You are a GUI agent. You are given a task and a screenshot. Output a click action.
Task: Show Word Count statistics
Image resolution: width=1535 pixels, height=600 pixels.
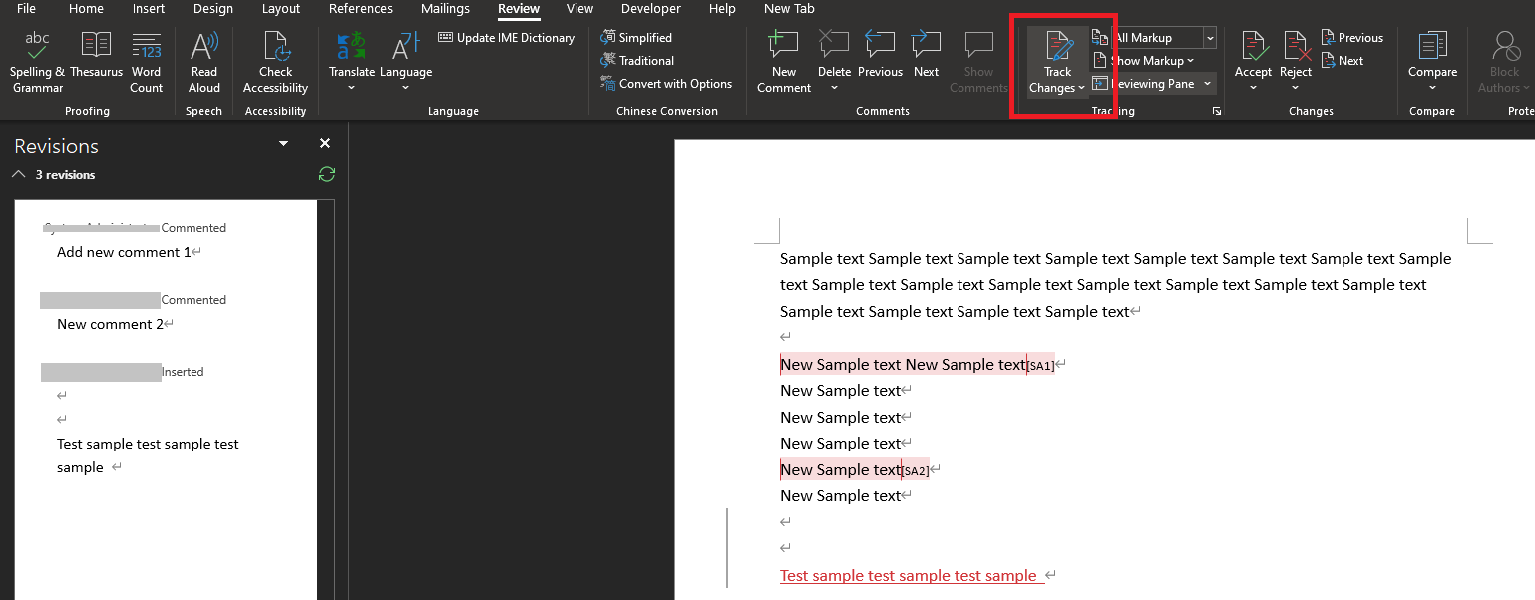146,62
